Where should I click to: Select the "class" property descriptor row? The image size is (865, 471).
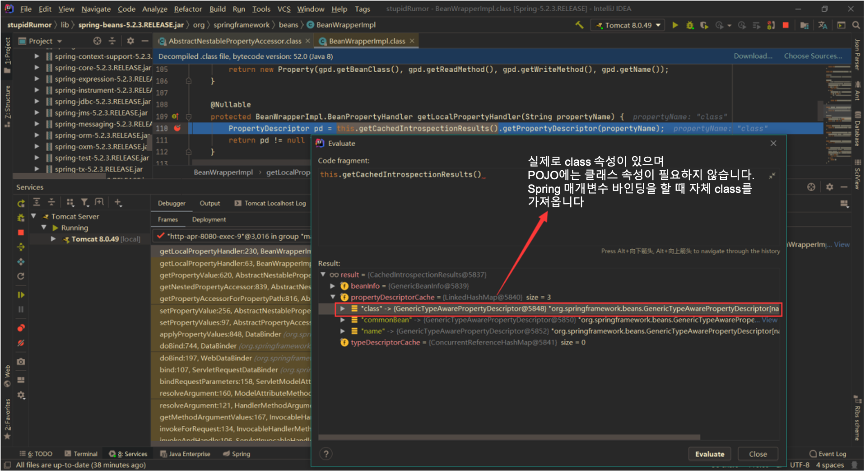[558, 308]
